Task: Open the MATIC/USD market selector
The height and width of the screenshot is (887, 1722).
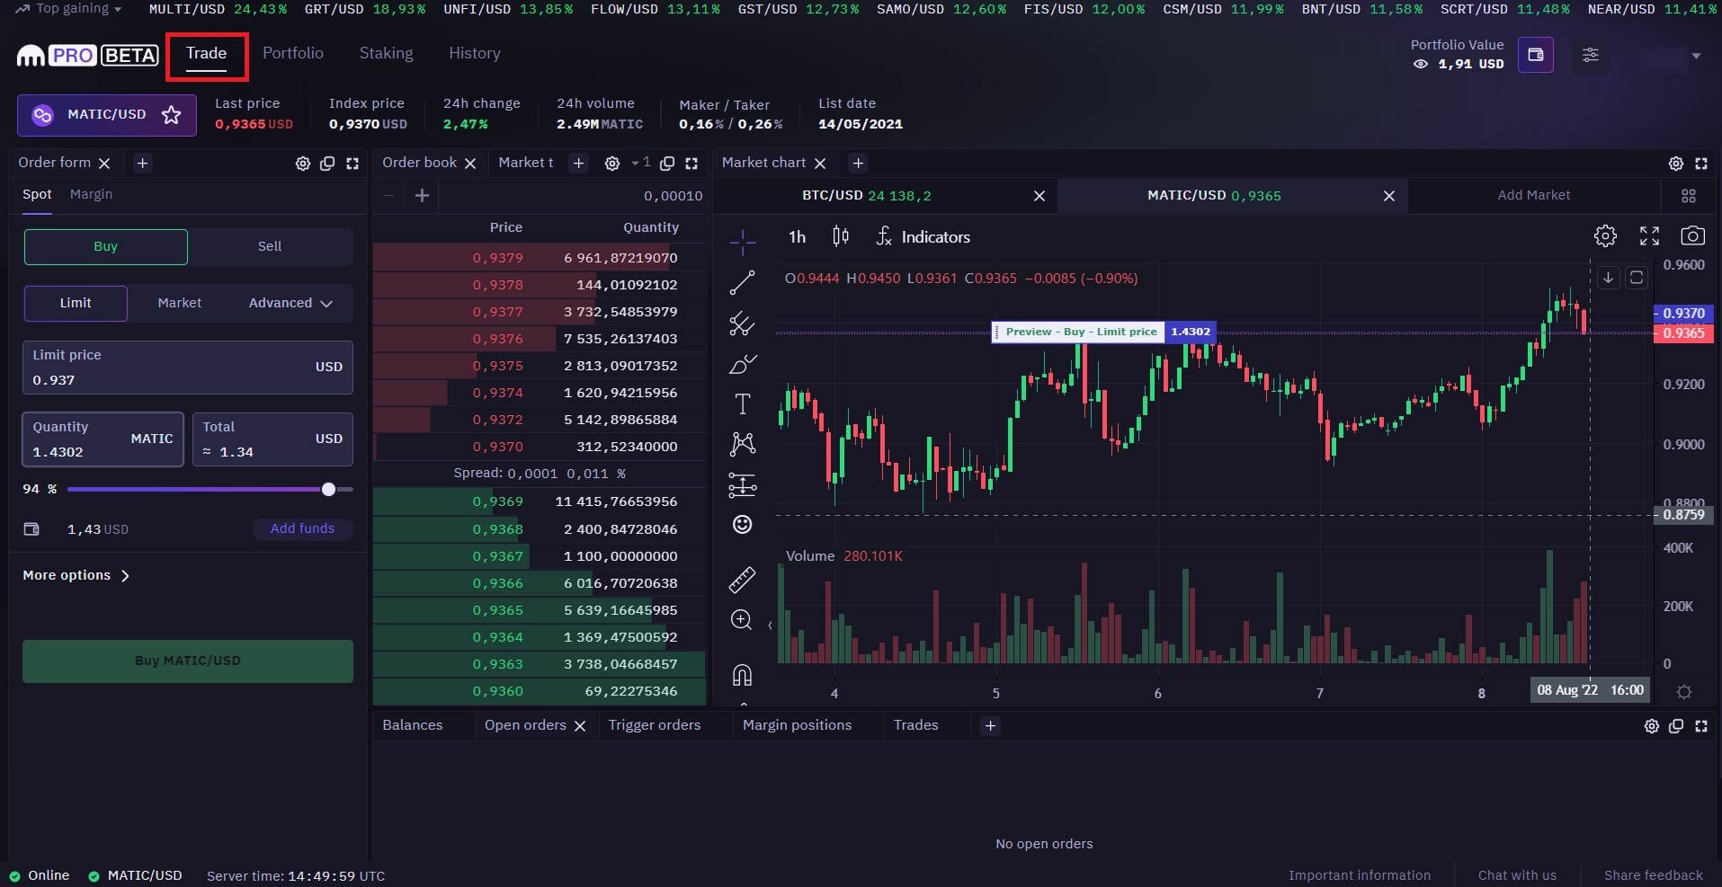Action: [x=107, y=115]
